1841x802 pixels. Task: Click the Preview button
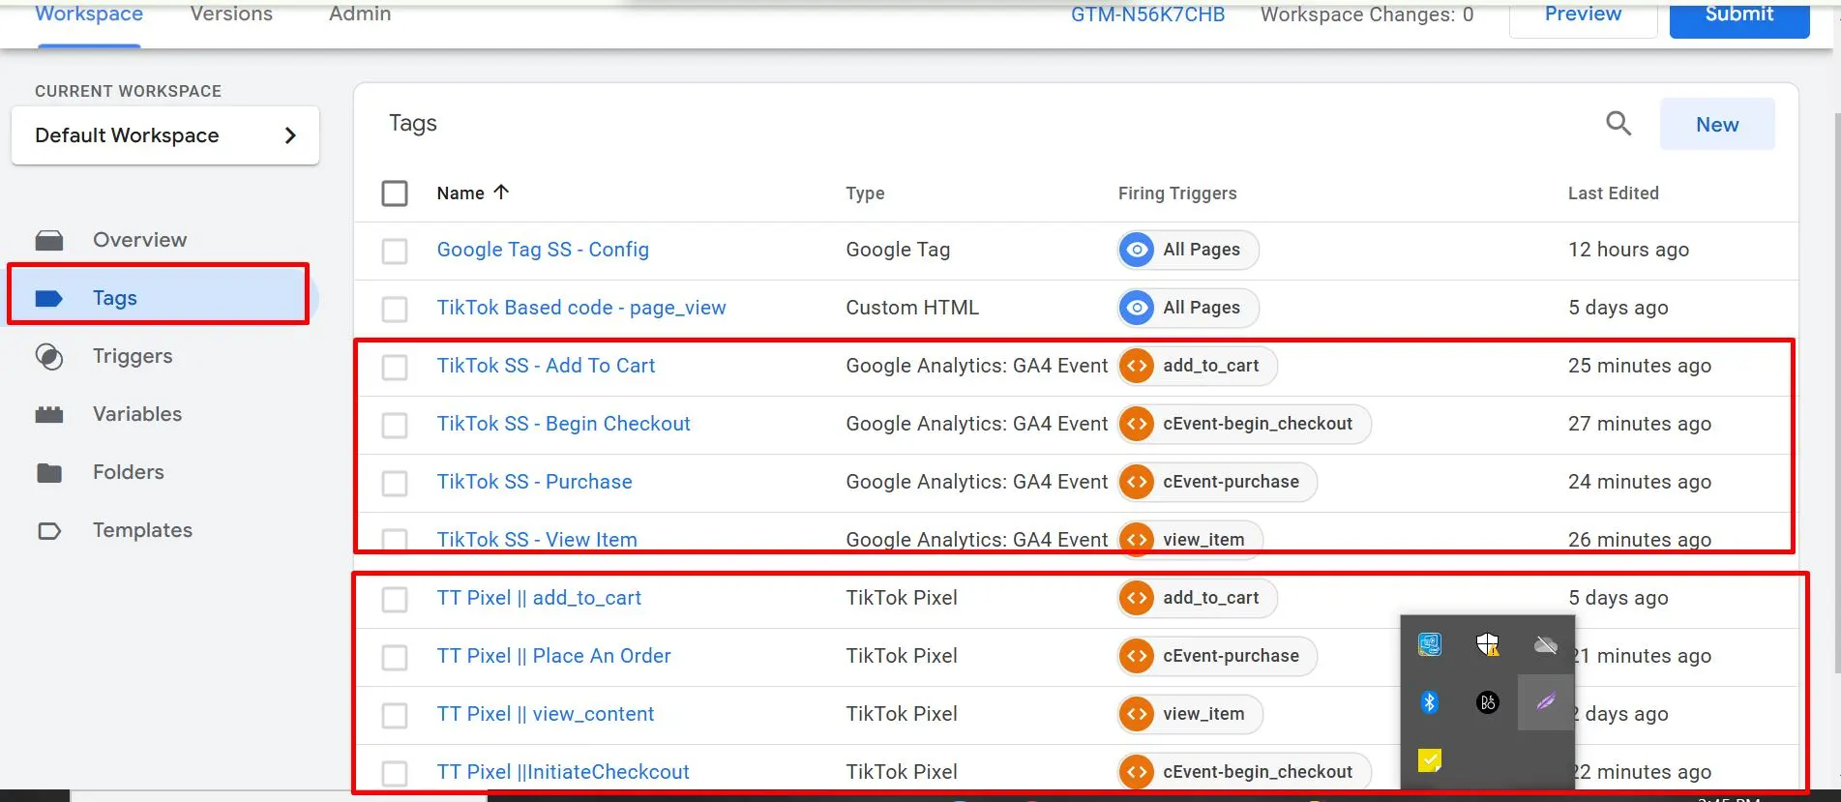tap(1583, 15)
